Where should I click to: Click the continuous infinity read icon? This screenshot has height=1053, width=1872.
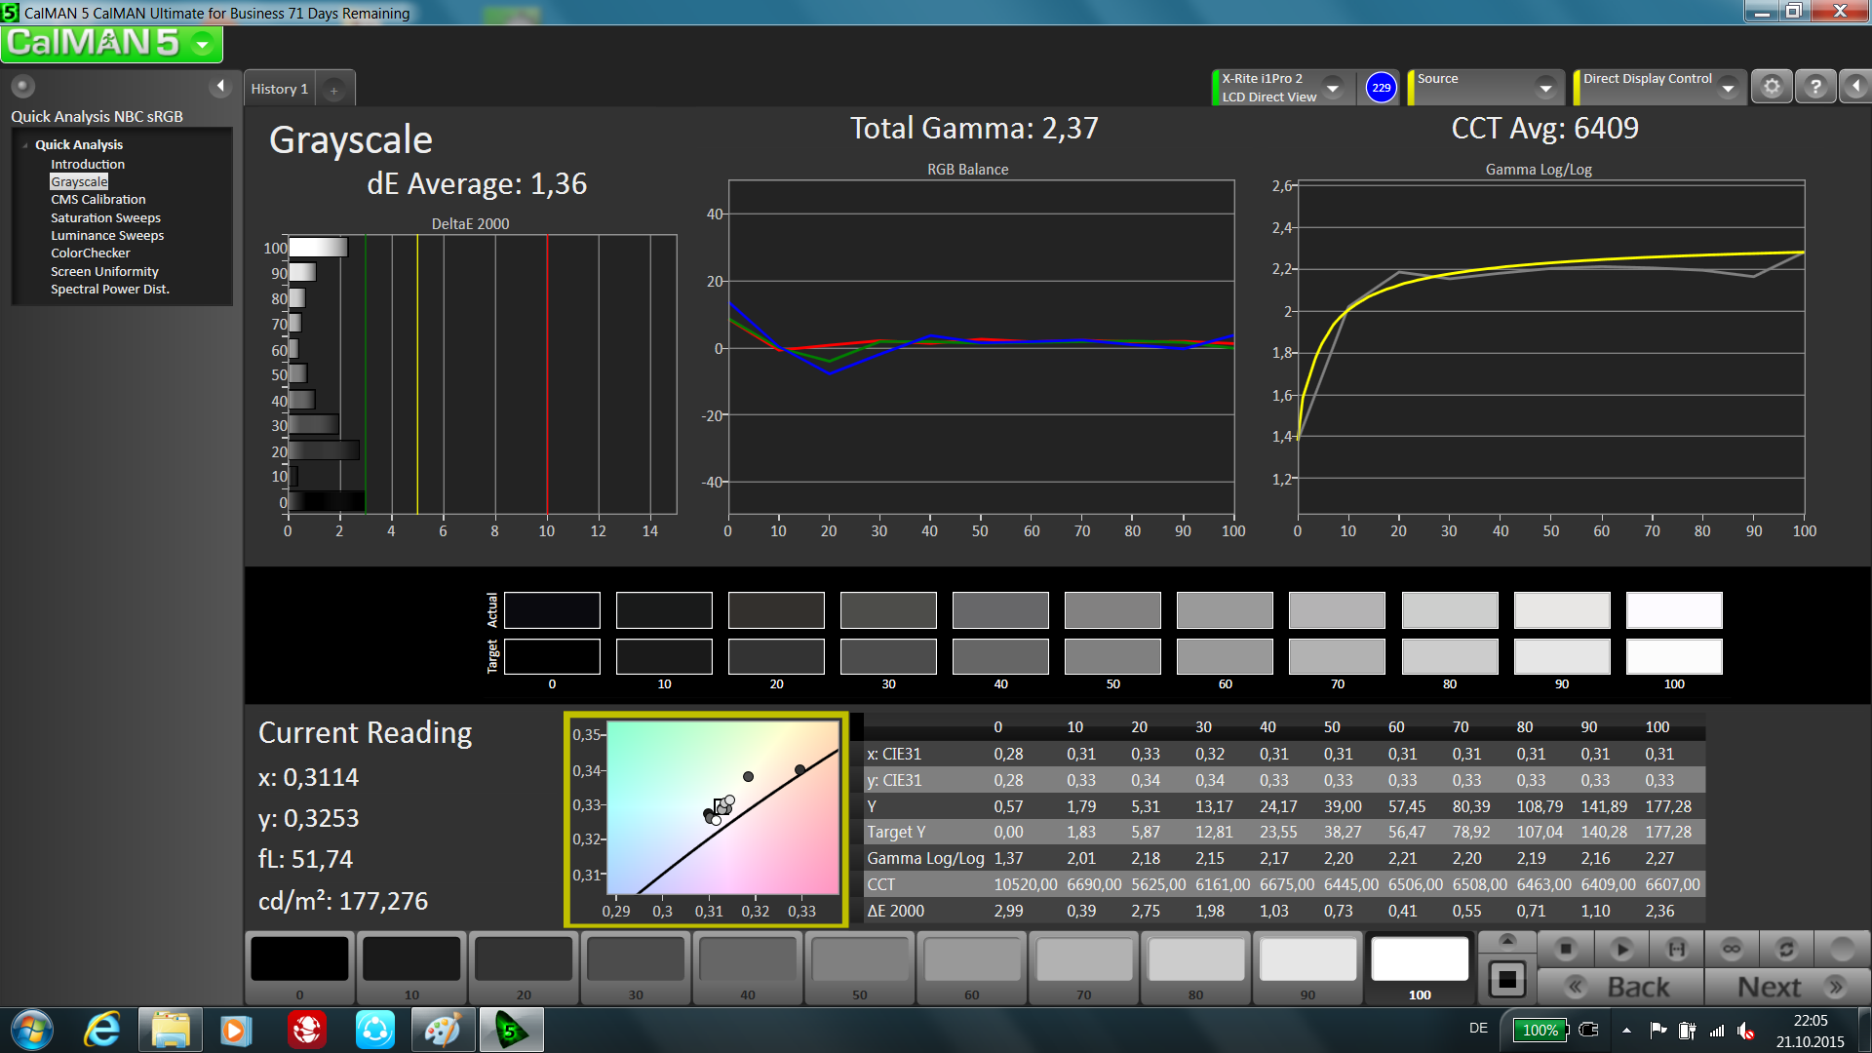click(1732, 948)
